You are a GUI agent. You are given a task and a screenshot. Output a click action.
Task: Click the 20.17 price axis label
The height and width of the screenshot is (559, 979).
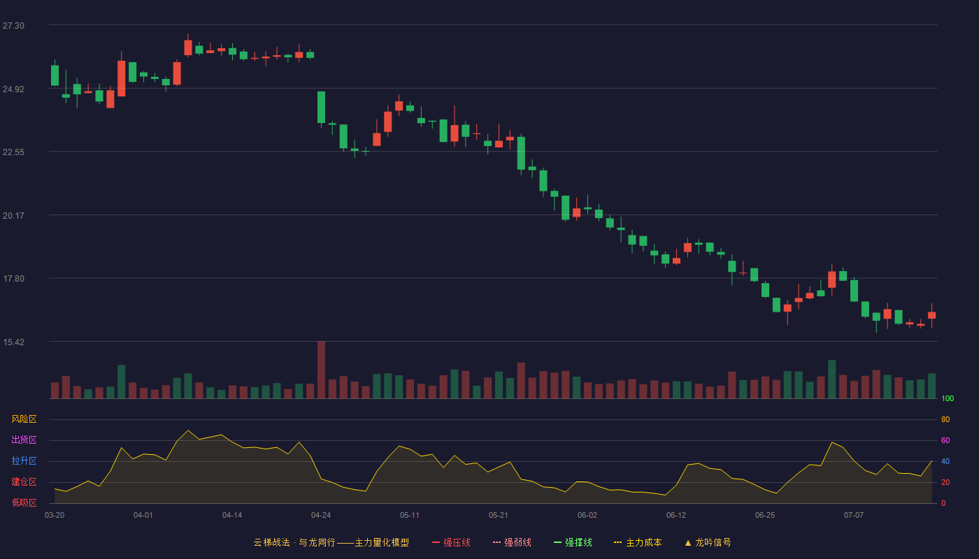pos(13,216)
